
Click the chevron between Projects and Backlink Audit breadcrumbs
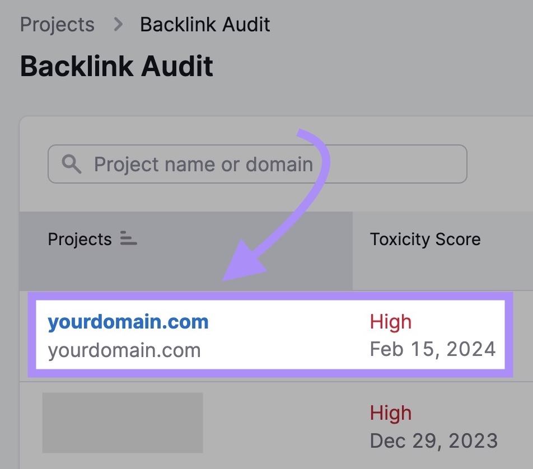coord(118,24)
